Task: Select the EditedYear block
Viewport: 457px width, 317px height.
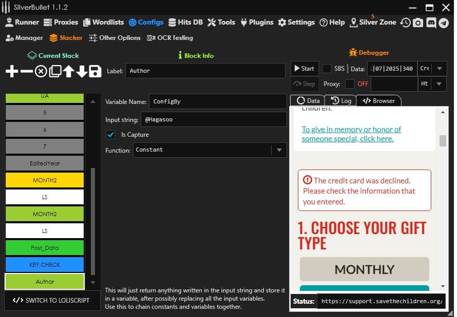Action: pyautogui.click(x=45, y=163)
